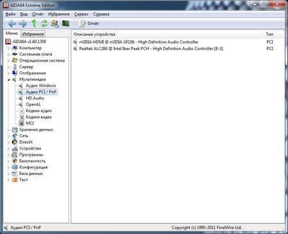Click the Конфигурация icon
This screenshot has width=288, height=234.
click(15, 167)
